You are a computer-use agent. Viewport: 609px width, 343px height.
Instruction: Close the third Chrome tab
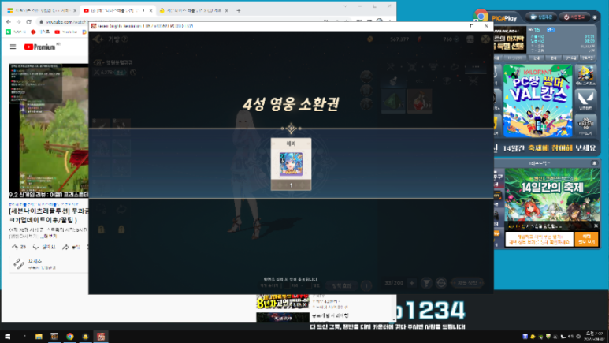(x=226, y=11)
